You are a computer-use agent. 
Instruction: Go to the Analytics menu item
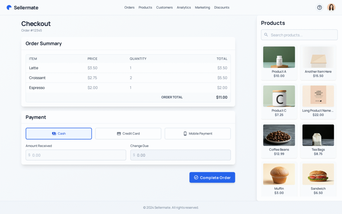[184, 7]
